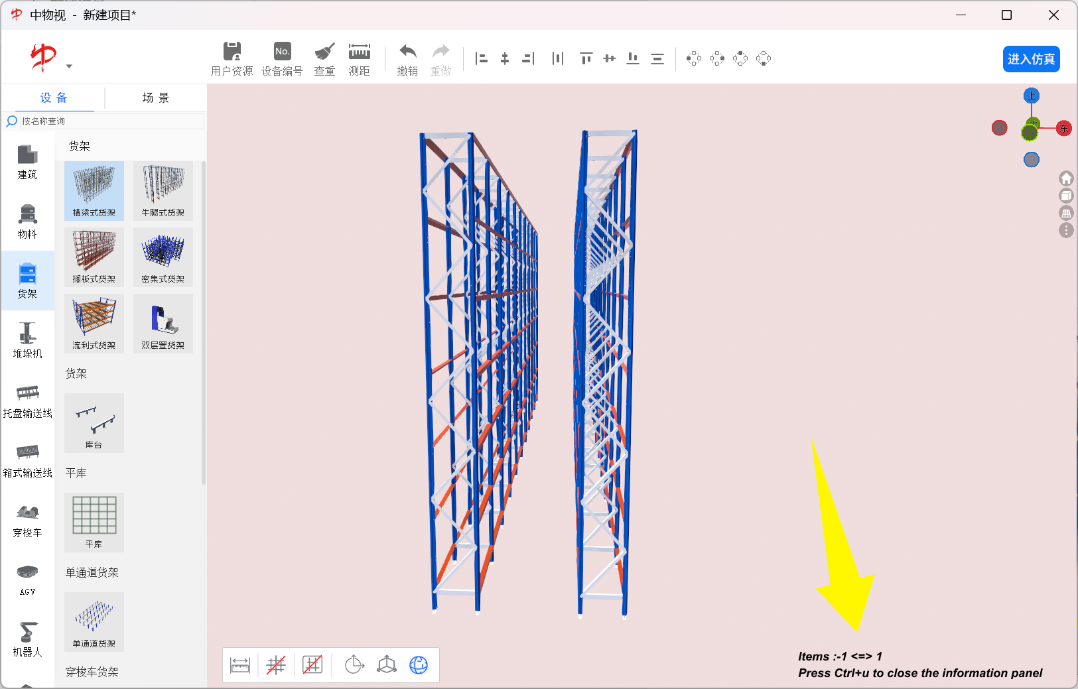The width and height of the screenshot is (1078, 689).
Task: Undo with the 撤销 button
Action: (x=407, y=59)
